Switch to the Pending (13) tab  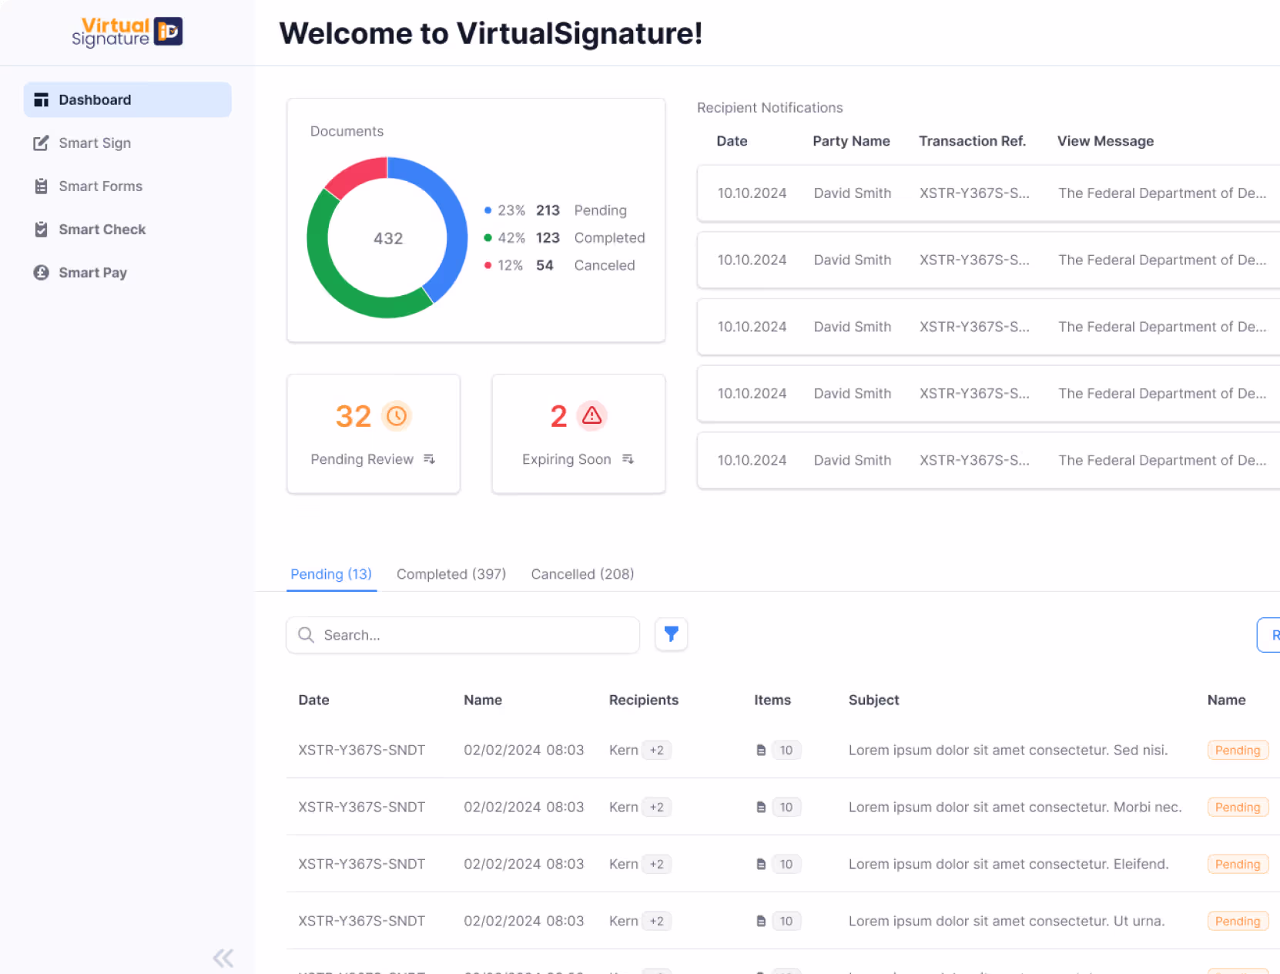pos(331,574)
